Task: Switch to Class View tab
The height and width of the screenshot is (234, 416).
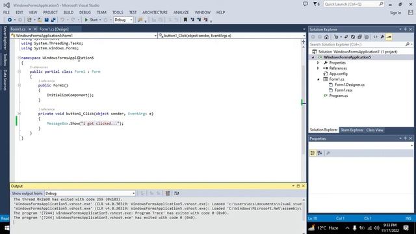Action: click(x=374, y=130)
